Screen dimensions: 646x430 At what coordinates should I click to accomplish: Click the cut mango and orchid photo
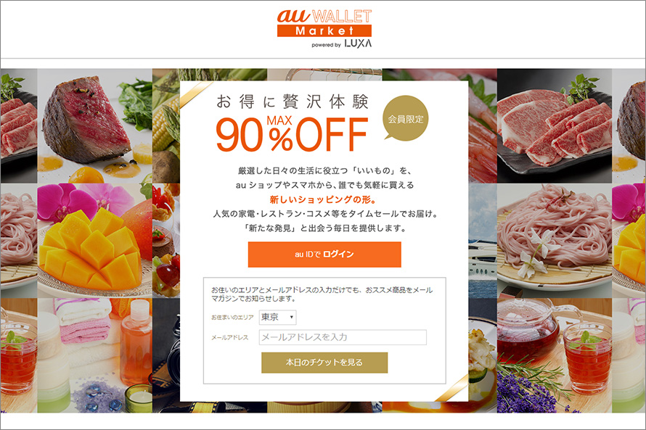point(95,240)
